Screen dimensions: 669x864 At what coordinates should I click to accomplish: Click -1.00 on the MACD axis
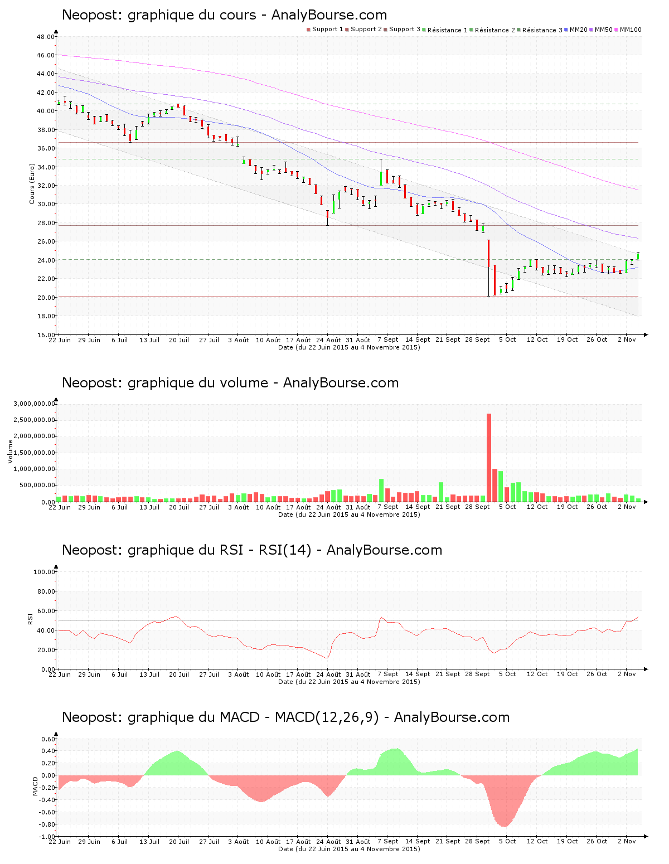point(47,837)
